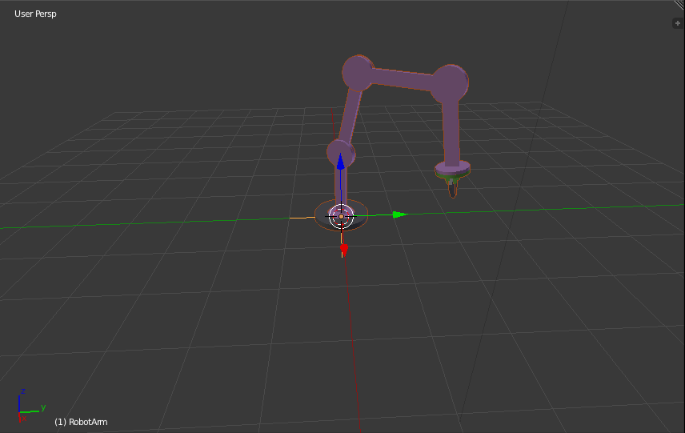The image size is (685, 433).
Task: Open the properties region with plus icon
Action: 678,23
